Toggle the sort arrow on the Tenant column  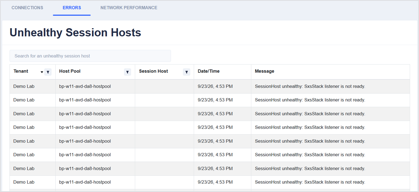tap(42, 72)
